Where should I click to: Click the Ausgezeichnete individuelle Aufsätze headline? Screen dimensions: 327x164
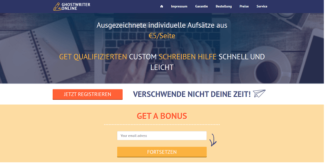click(162, 25)
